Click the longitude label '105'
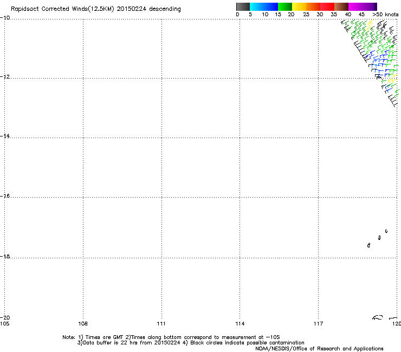Image resolution: width=401 pixels, height=352 pixels. click(4, 324)
